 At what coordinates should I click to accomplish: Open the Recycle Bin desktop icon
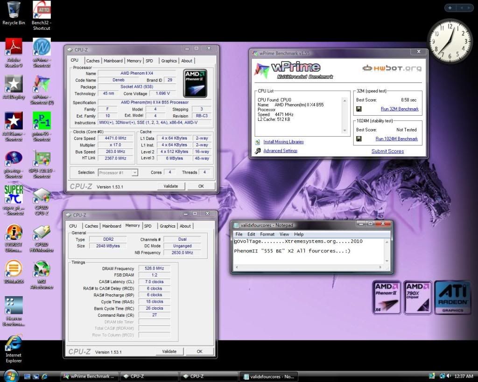click(14, 10)
